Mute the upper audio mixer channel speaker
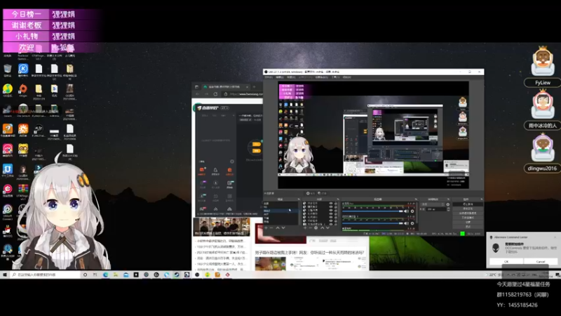Image resolution: width=561 pixels, height=316 pixels. (407, 211)
